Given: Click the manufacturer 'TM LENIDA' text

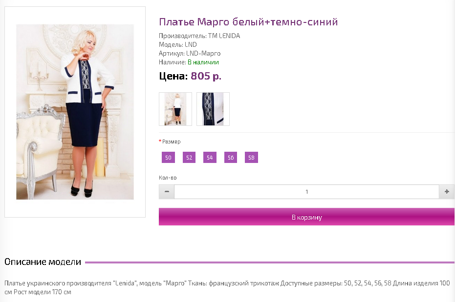Looking at the screenshot, I should click(224, 36).
